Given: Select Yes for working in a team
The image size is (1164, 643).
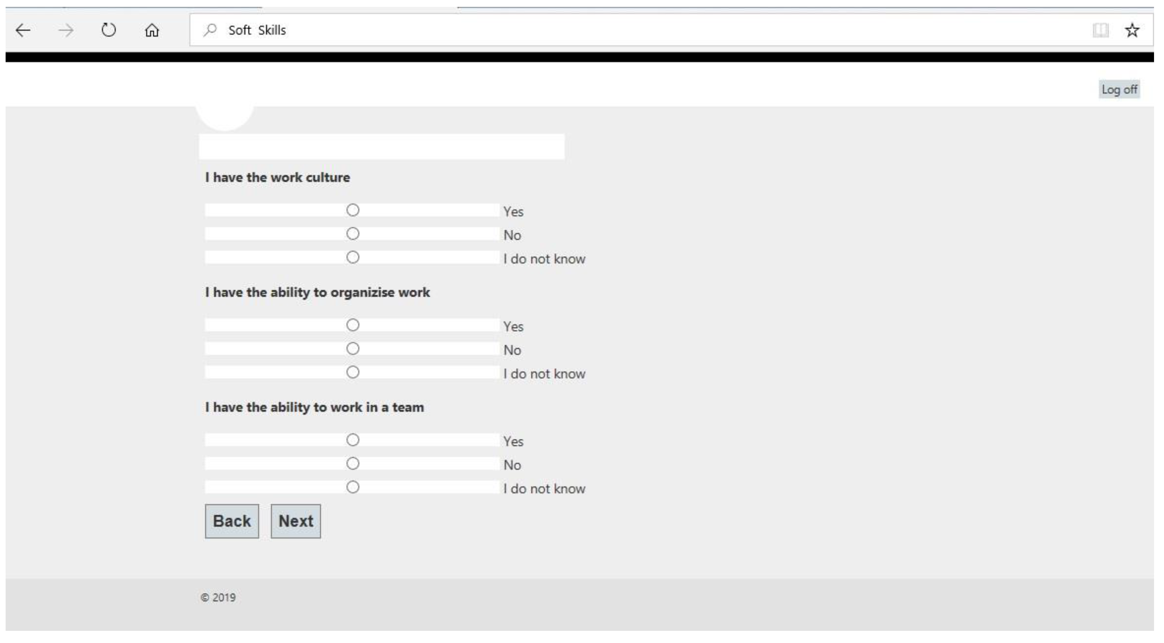Looking at the screenshot, I should point(353,440).
